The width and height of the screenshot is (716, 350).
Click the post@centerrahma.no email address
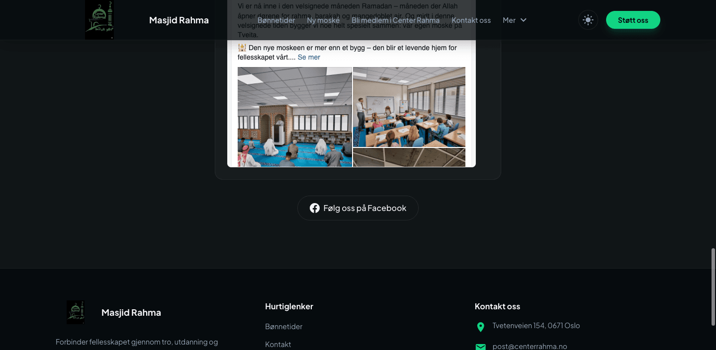coord(530,346)
